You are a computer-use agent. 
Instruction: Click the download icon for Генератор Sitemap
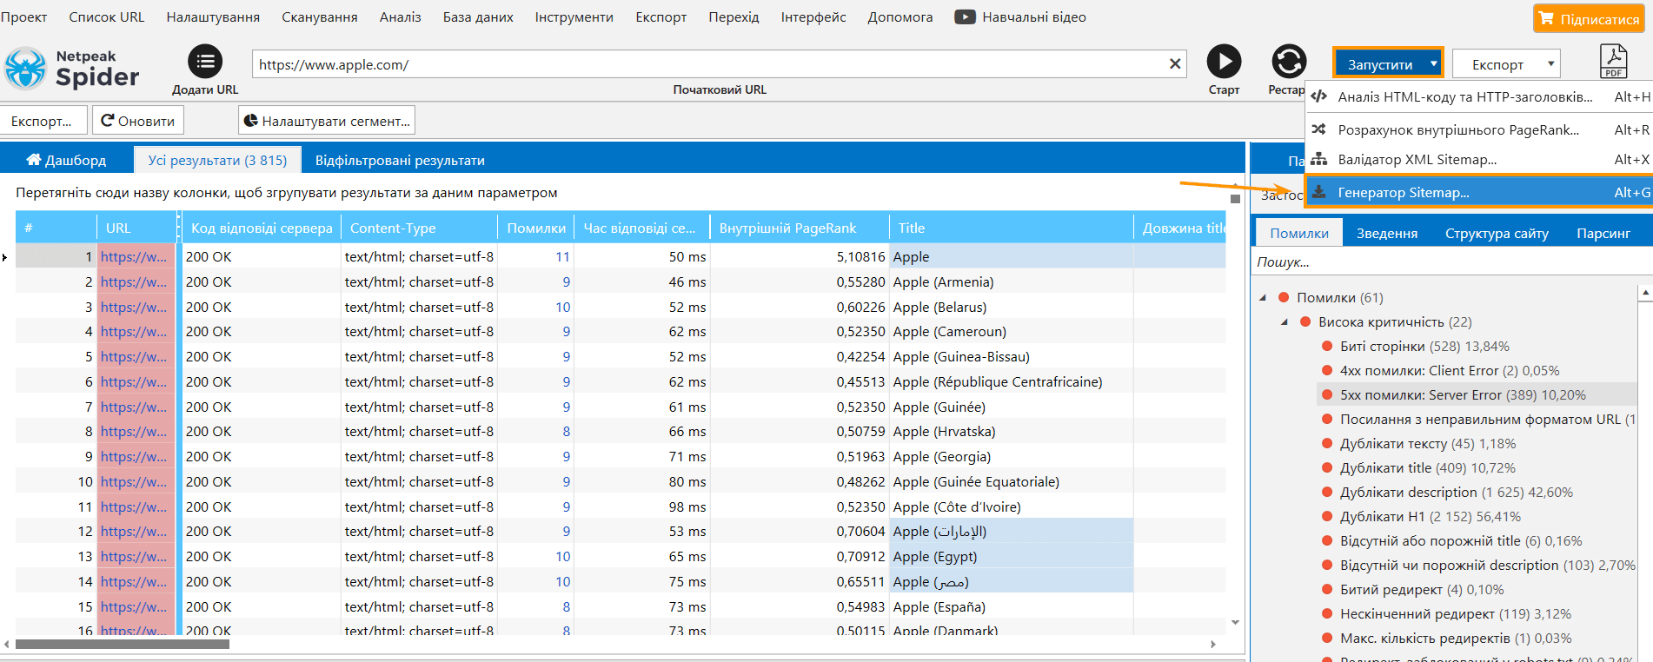click(1318, 192)
